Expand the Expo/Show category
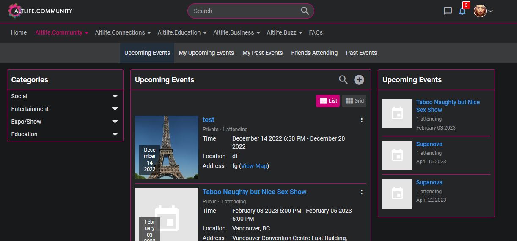 tap(115, 122)
